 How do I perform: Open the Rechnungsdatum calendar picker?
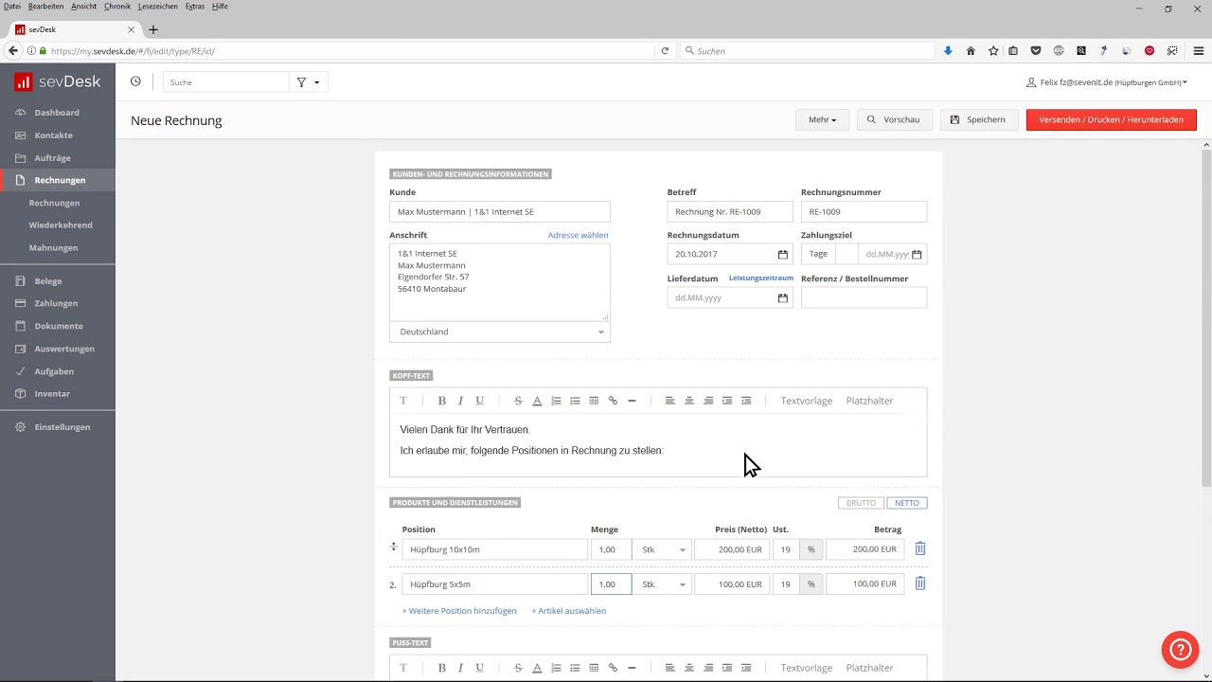tap(782, 254)
